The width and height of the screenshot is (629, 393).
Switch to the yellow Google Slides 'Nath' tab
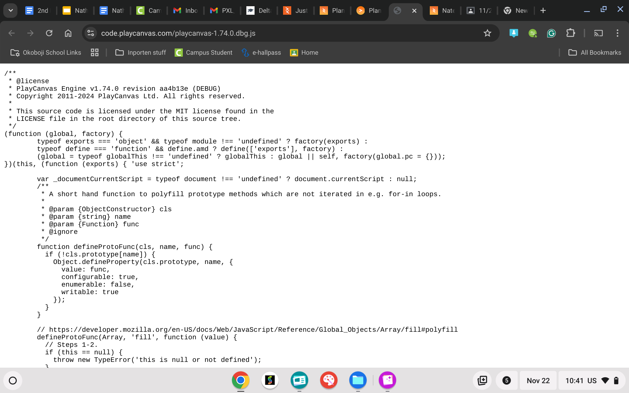[x=75, y=10]
